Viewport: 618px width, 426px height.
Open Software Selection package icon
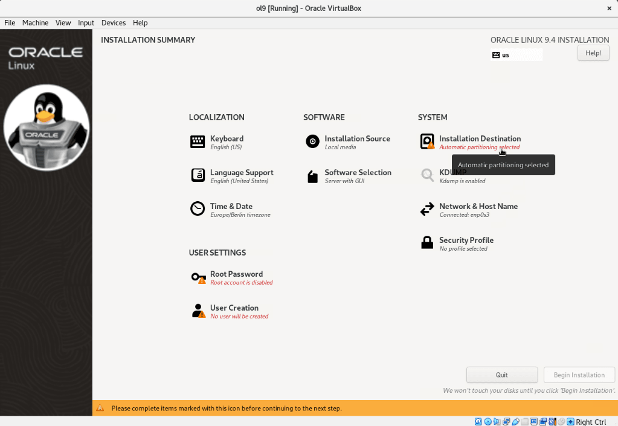pyautogui.click(x=312, y=176)
